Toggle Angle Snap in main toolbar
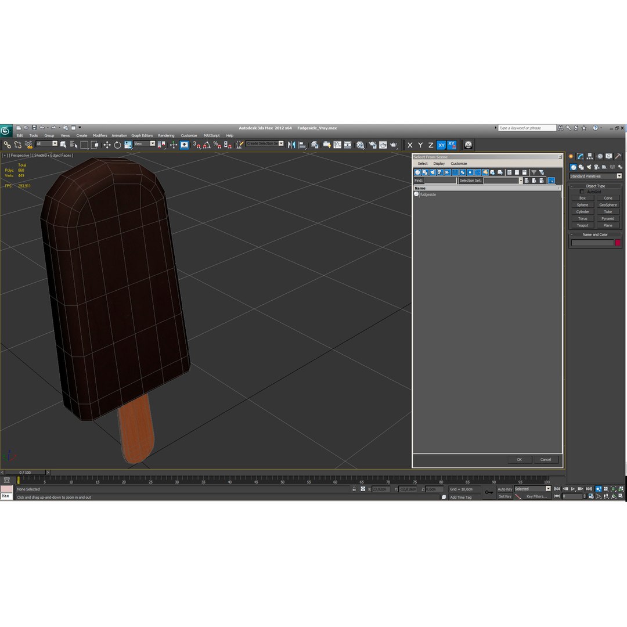This screenshot has height=627, width=627. tap(207, 145)
